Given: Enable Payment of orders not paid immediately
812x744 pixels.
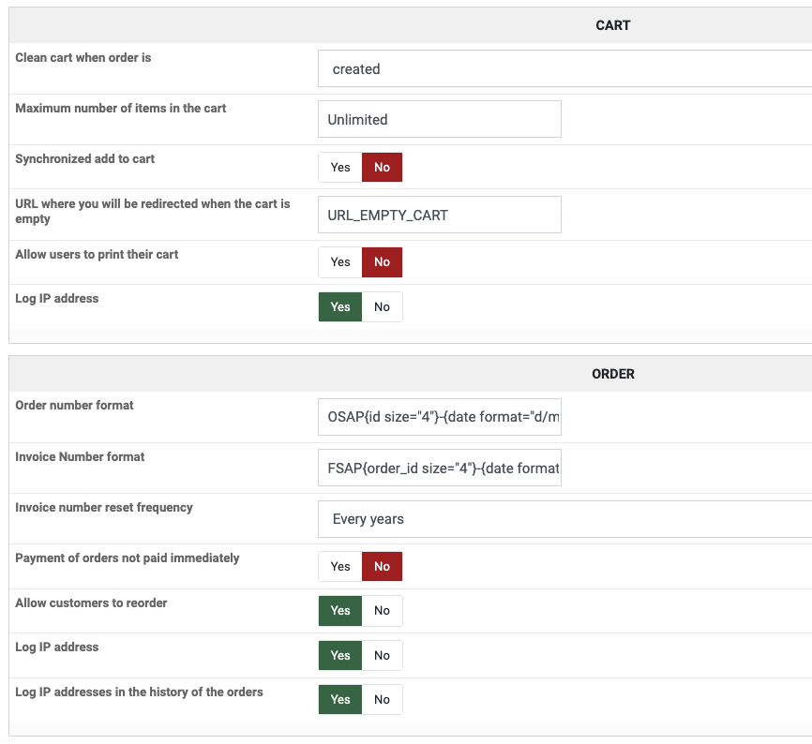Looking at the screenshot, I should (340, 567).
